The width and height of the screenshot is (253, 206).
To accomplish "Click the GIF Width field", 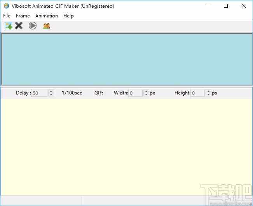I will click(135, 93).
